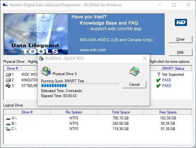Sort logical drives by File System header
This screenshot has height=148, width=196.
point(74,112)
